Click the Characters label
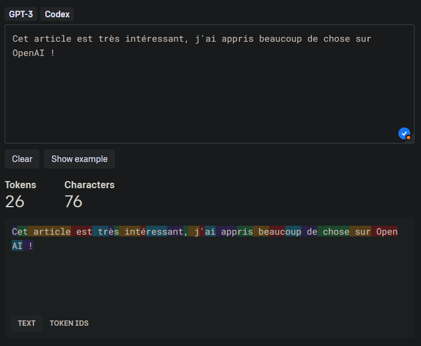 [x=89, y=185]
